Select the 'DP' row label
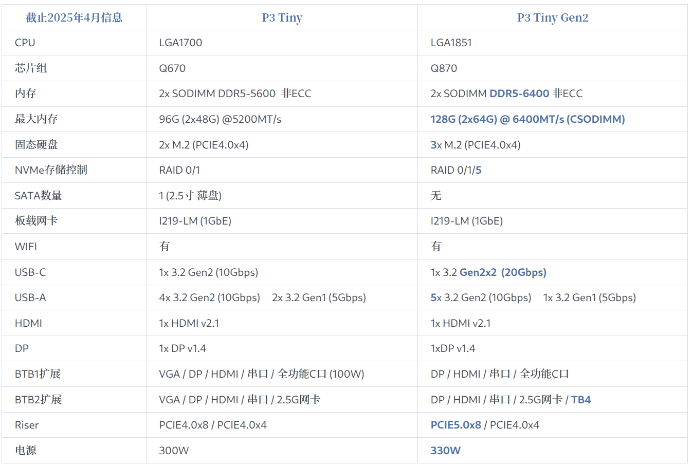 22,348
